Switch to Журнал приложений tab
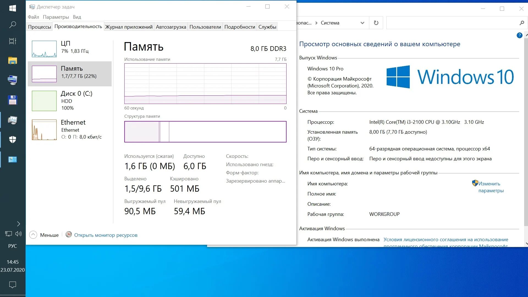Screen dimensions: 528x297 [129, 27]
